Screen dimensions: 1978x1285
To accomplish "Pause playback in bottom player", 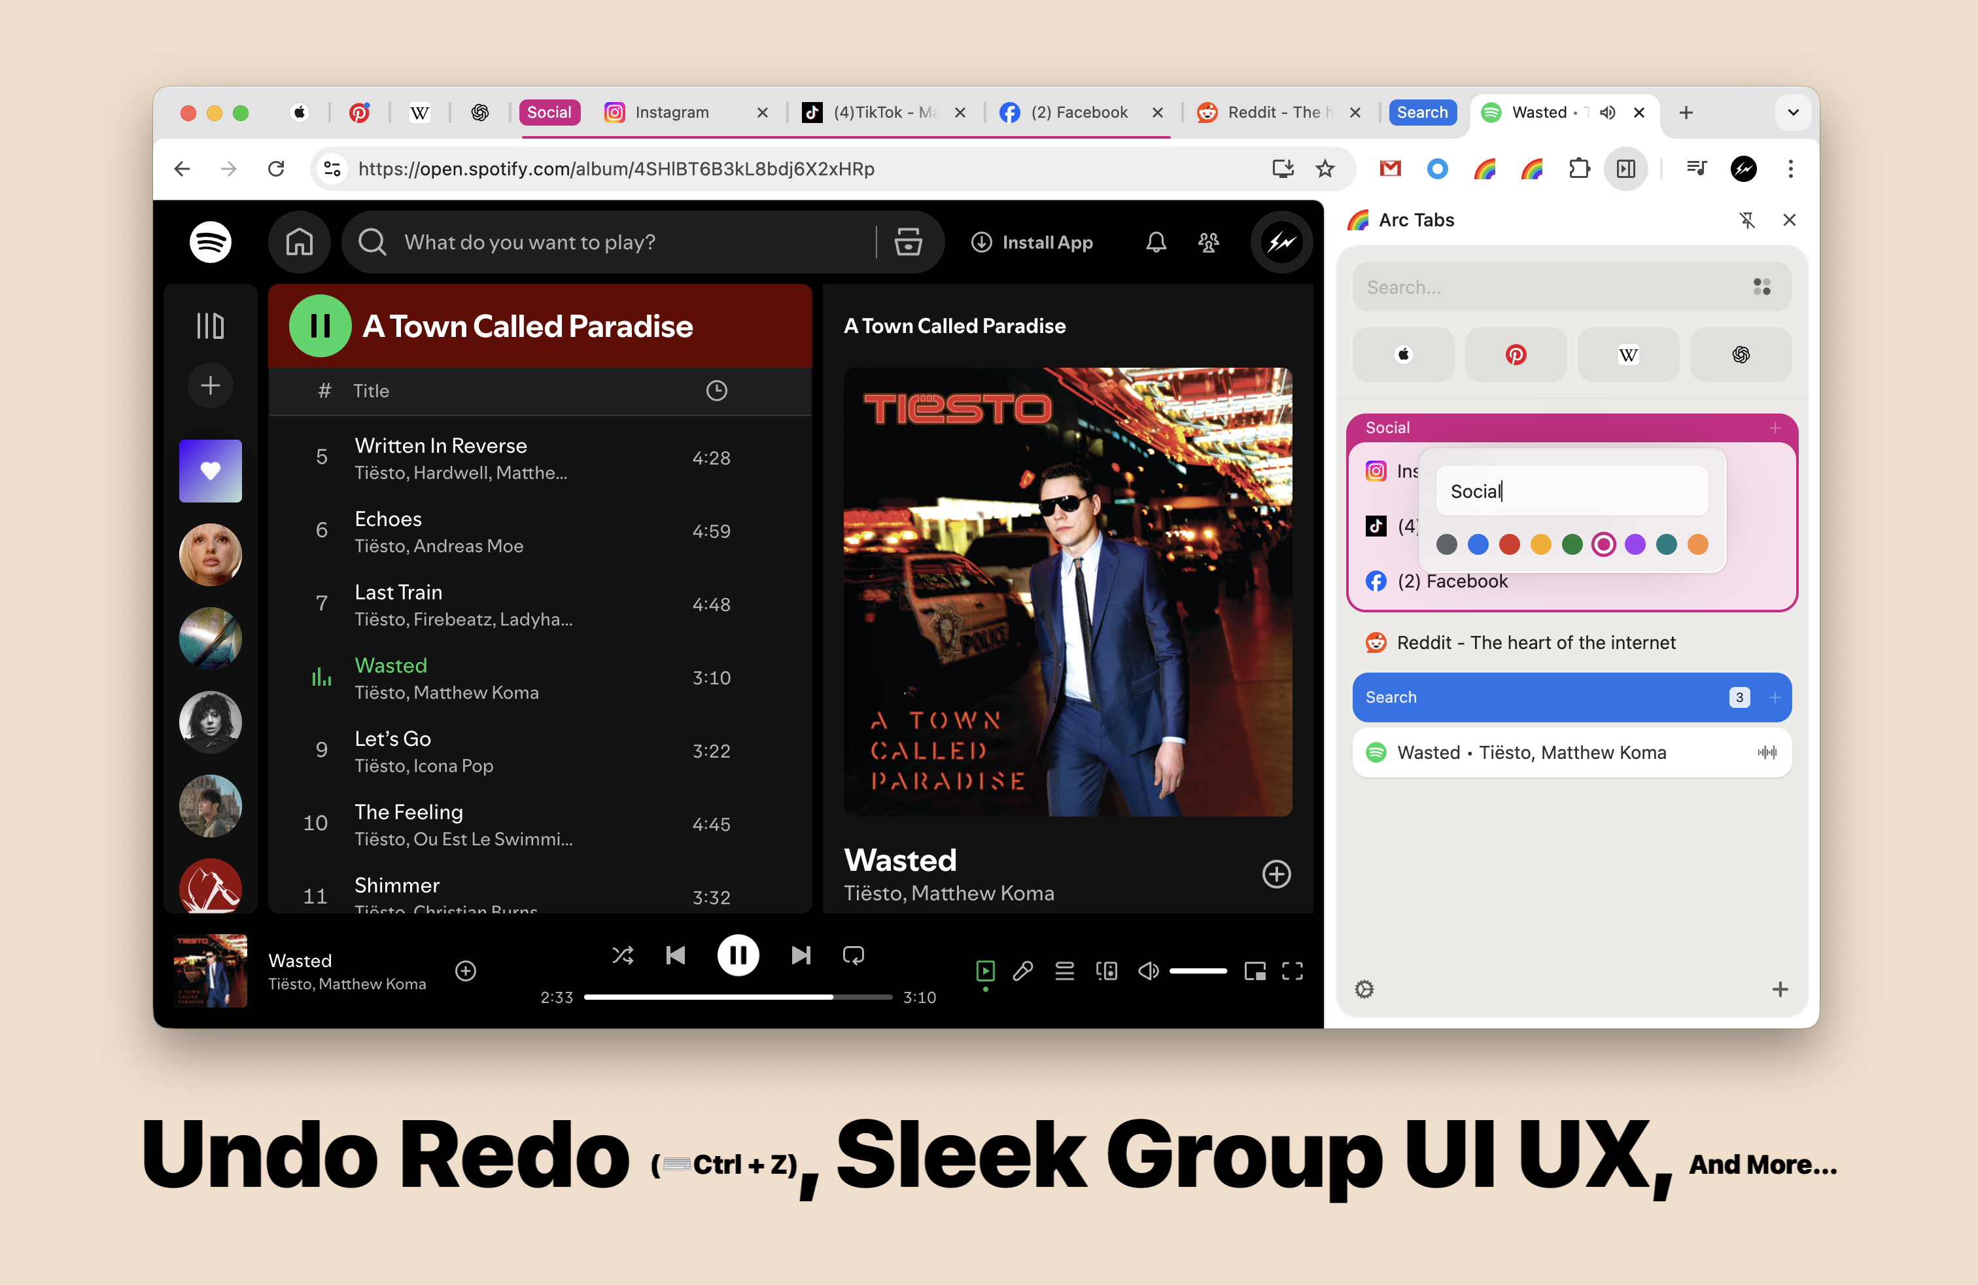I will click(x=737, y=955).
